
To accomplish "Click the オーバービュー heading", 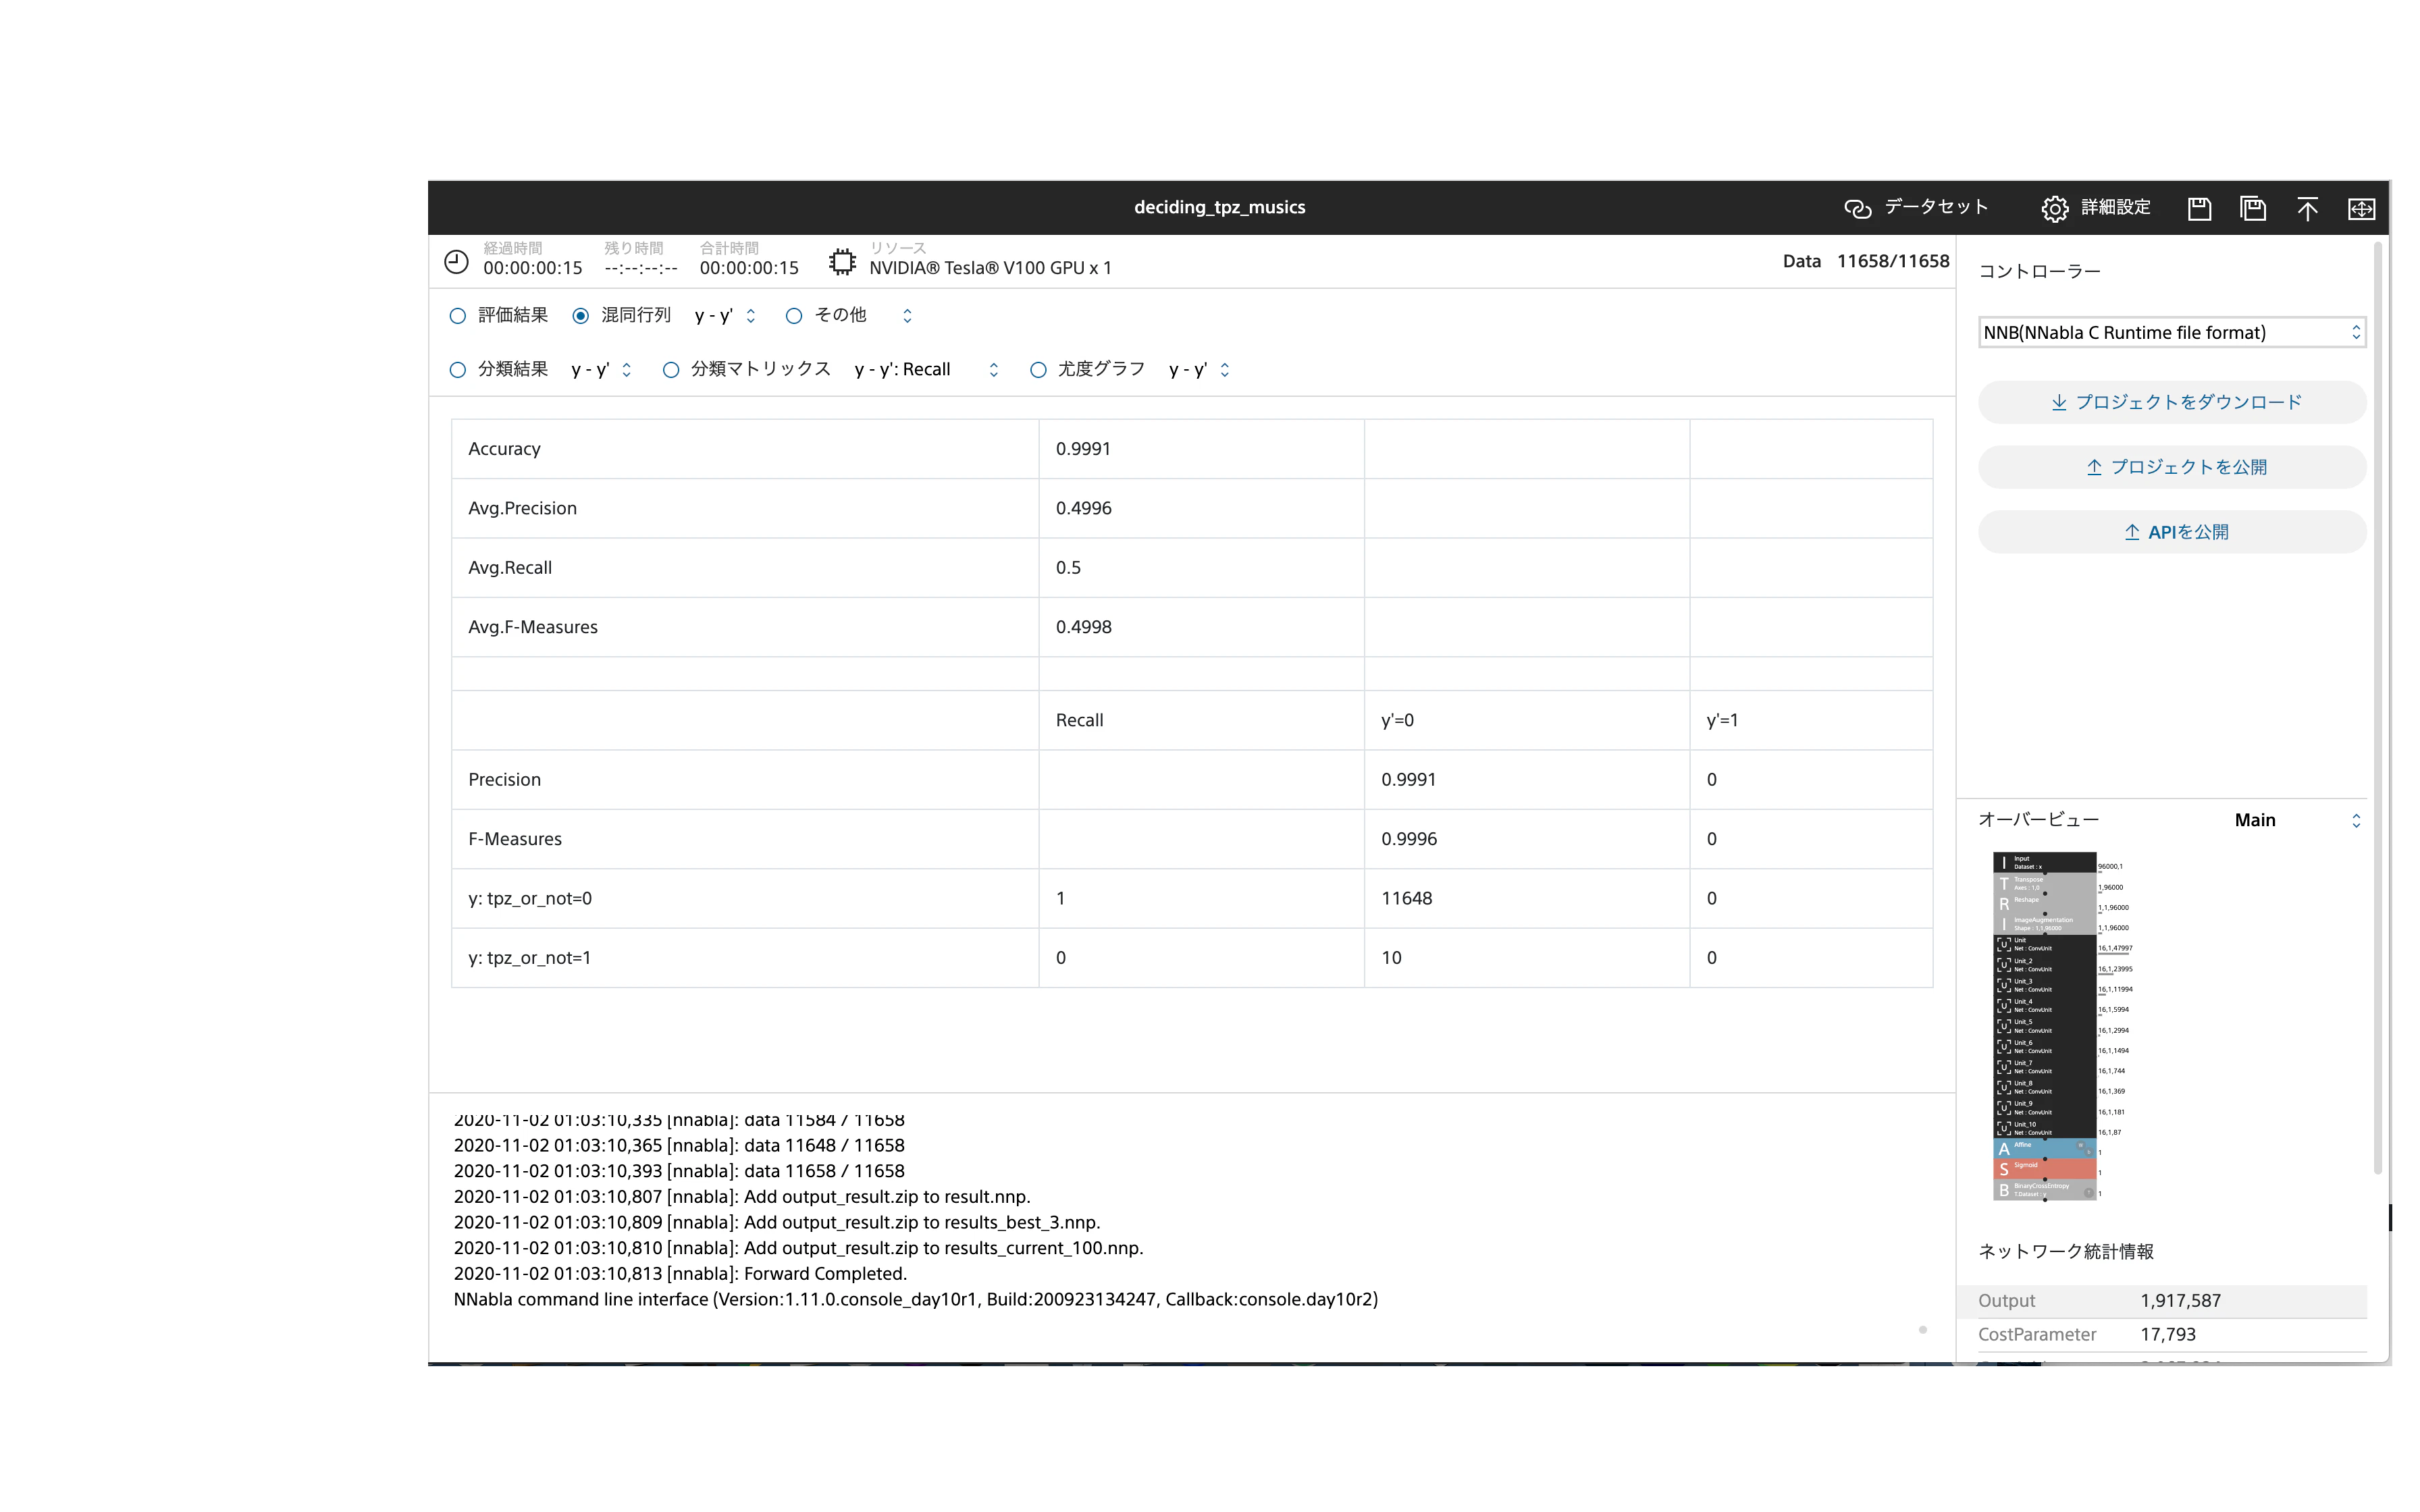I will pyautogui.click(x=2038, y=820).
